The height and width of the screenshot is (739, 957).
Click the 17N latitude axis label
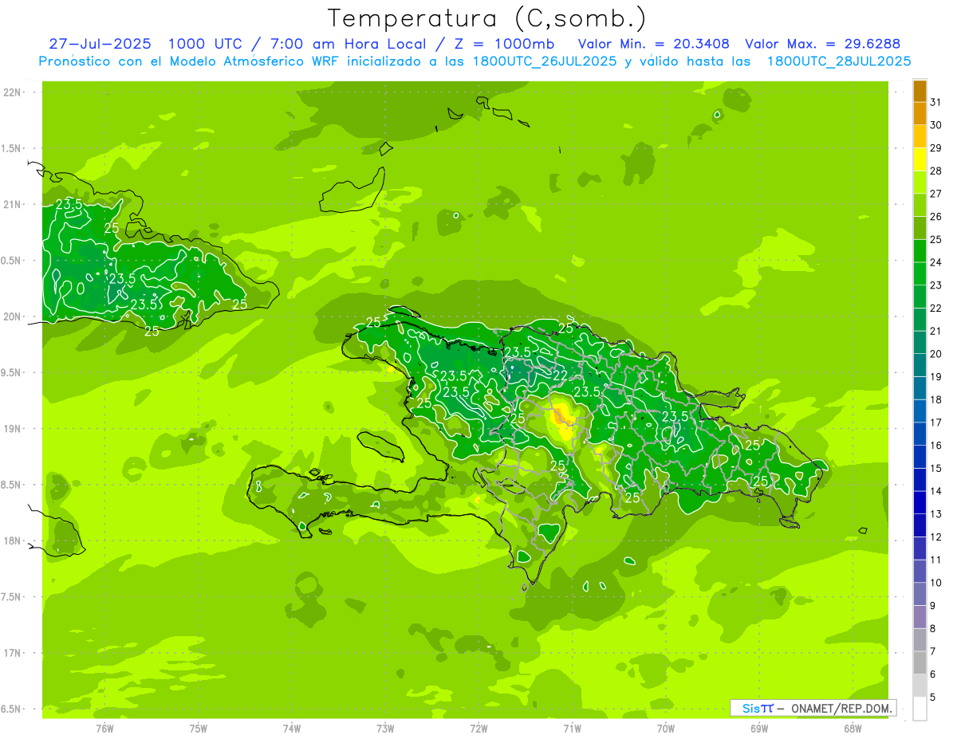point(13,653)
